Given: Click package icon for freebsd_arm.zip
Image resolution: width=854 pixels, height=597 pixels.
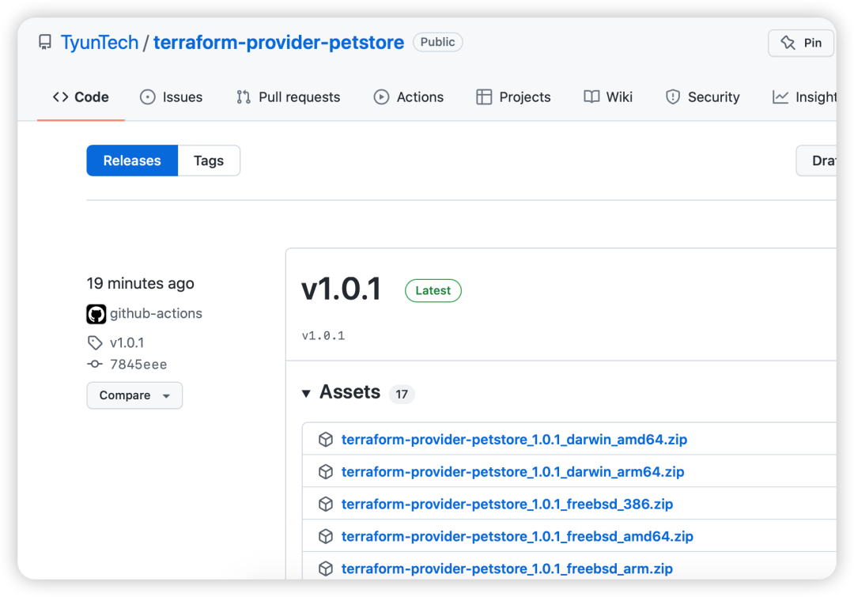Looking at the screenshot, I should [326, 569].
